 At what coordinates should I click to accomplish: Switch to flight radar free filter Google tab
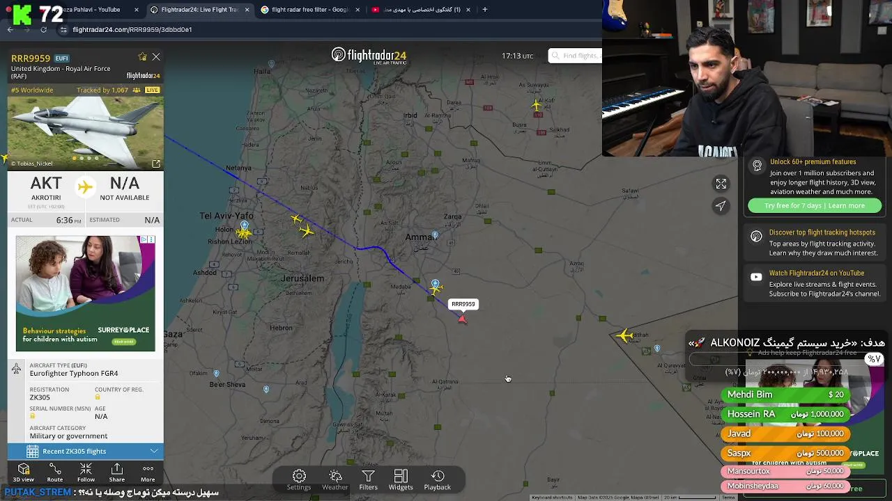coord(310,10)
